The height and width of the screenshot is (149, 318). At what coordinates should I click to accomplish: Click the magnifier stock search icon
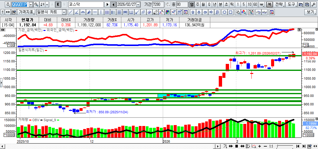[36, 5]
